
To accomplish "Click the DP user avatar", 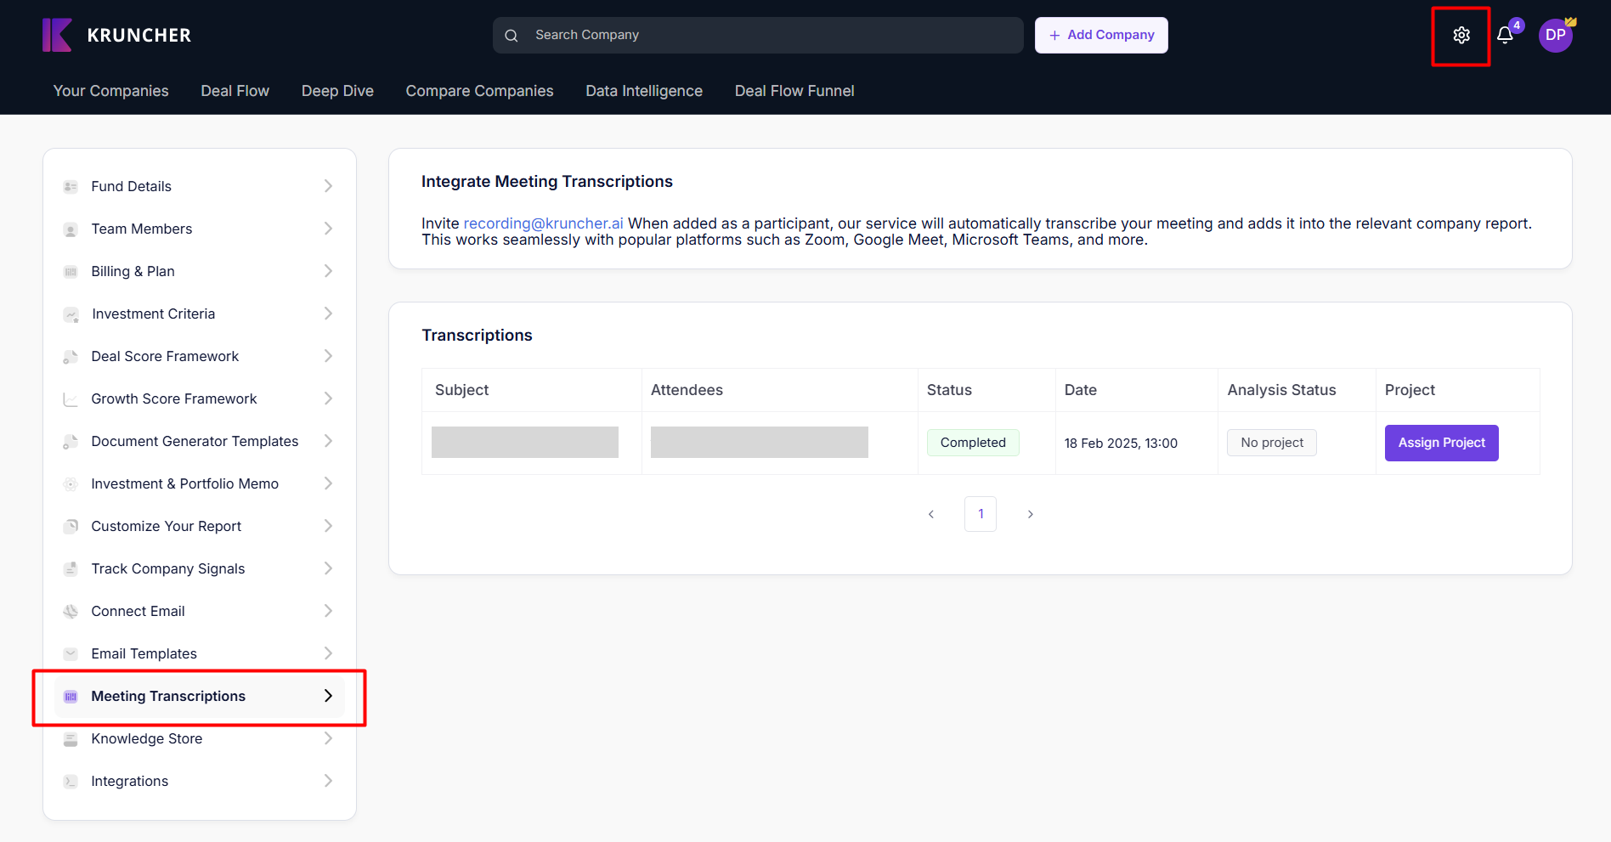I will pos(1555,35).
